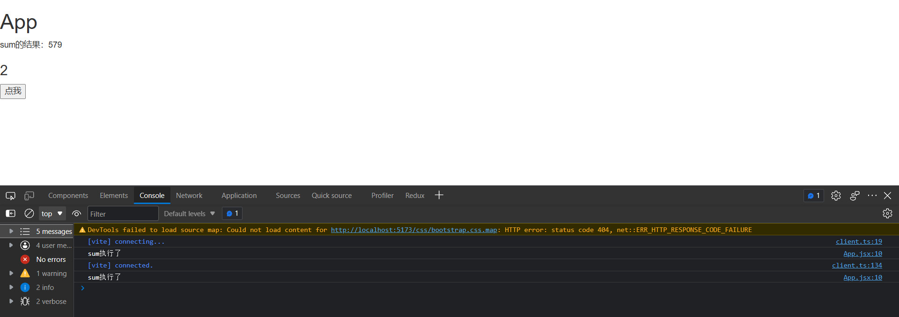Open the bootstrap.css.map URL link
The height and width of the screenshot is (317, 899).
pyautogui.click(x=413, y=230)
